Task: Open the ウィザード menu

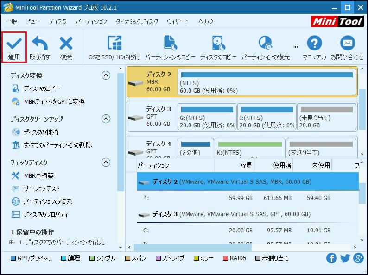Action: [178, 22]
